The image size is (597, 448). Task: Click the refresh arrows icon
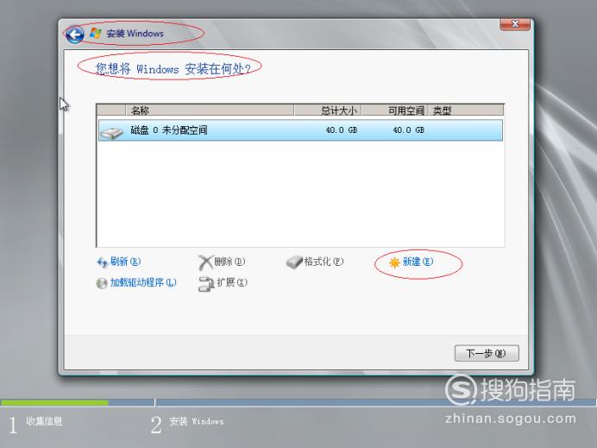click(x=102, y=262)
